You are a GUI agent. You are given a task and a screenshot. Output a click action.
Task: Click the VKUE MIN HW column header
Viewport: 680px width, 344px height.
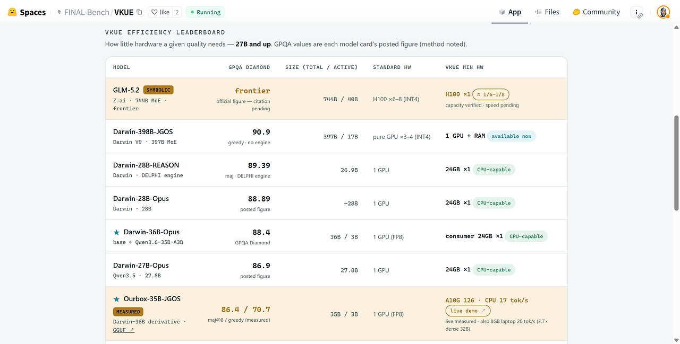464,67
